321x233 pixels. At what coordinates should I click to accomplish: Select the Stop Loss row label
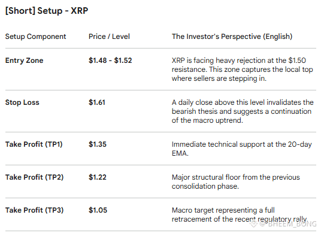[22, 102]
